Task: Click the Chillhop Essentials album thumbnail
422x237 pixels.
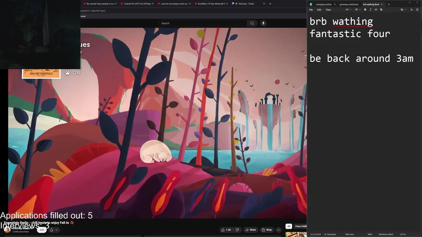Action: pyautogui.click(x=41, y=73)
